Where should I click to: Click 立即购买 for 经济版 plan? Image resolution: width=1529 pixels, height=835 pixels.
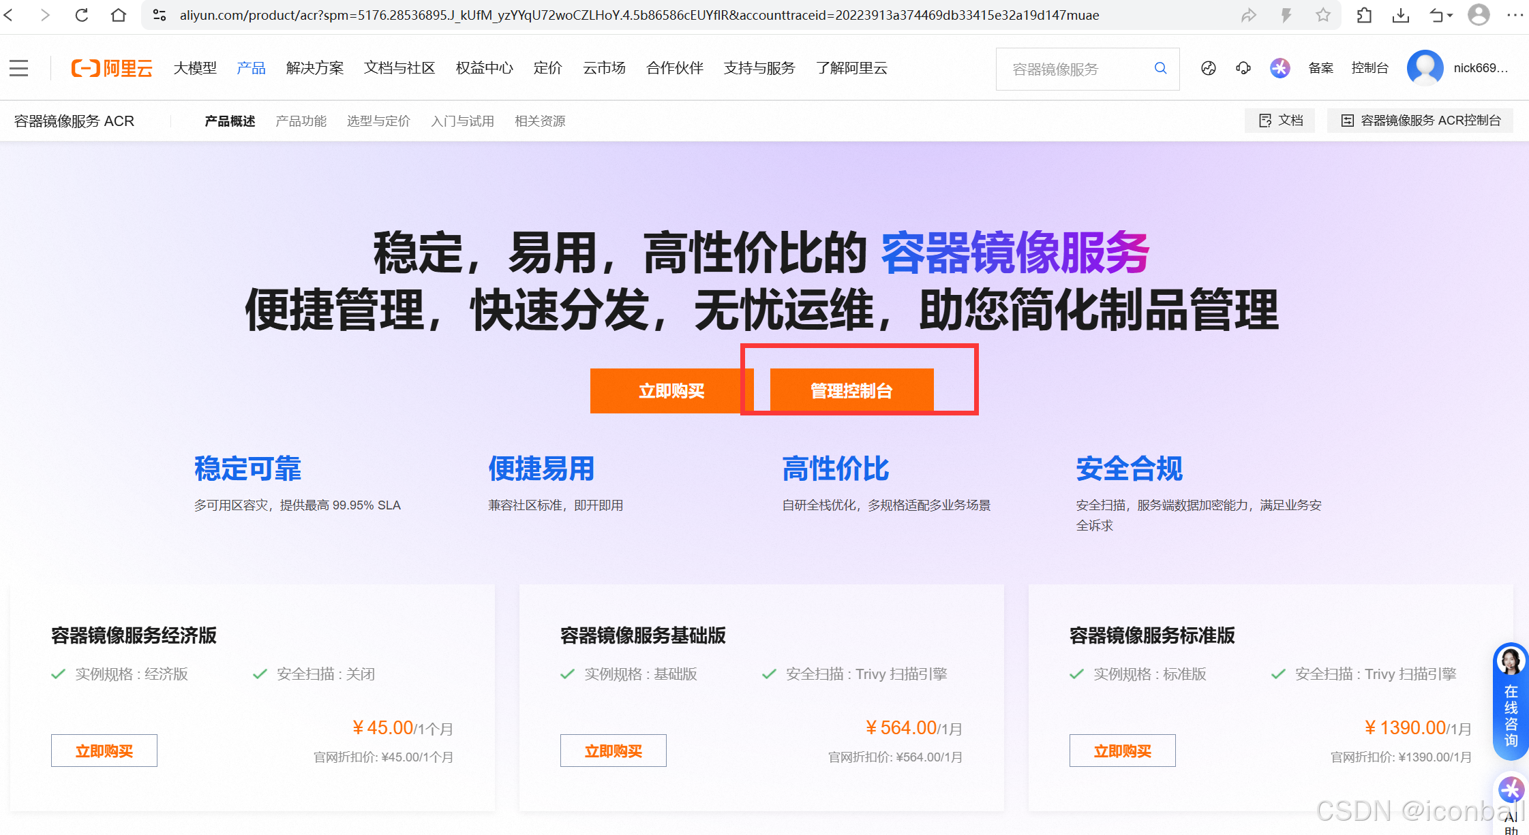tap(104, 751)
